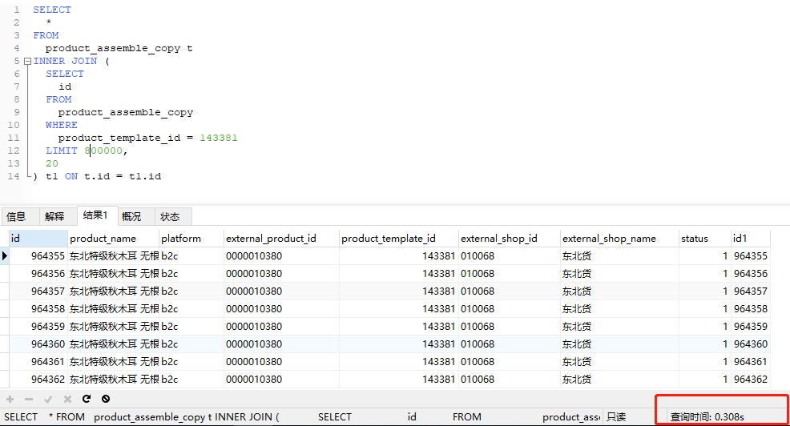Select the 结果1 tab
Image resolution: width=790 pixels, height=426 pixels.
[x=95, y=215]
